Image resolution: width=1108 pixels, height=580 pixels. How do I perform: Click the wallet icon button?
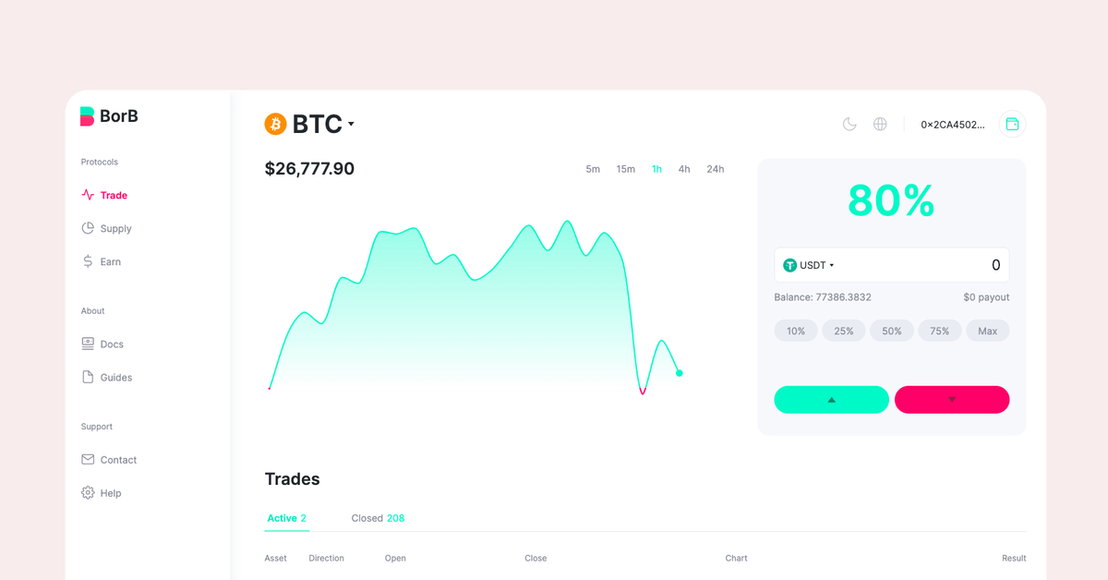1012,124
